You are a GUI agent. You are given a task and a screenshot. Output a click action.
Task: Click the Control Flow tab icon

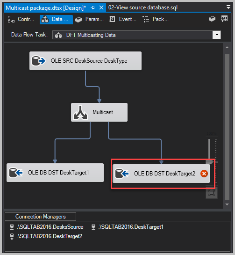[11, 19]
